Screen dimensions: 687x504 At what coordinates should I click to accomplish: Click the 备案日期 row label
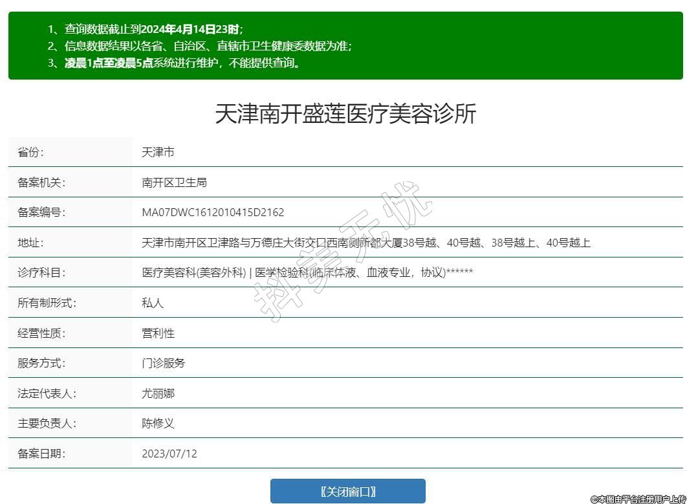(41, 454)
